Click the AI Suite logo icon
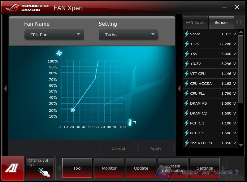The height and width of the screenshot is (182, 247). pos(12,168)
